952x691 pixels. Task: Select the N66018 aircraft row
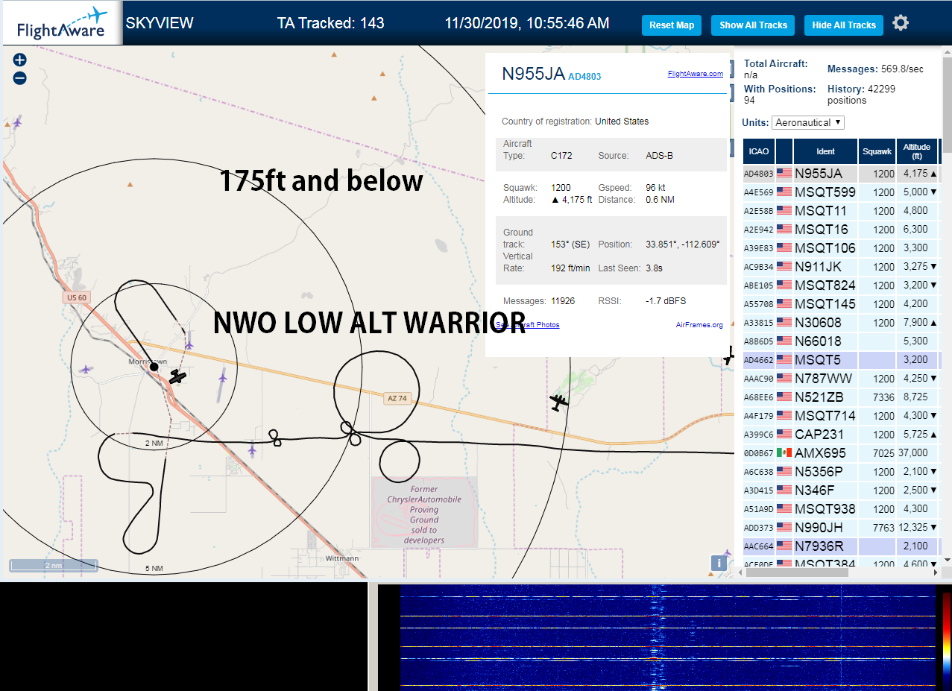pyautogui.click(x=841, y=341)
